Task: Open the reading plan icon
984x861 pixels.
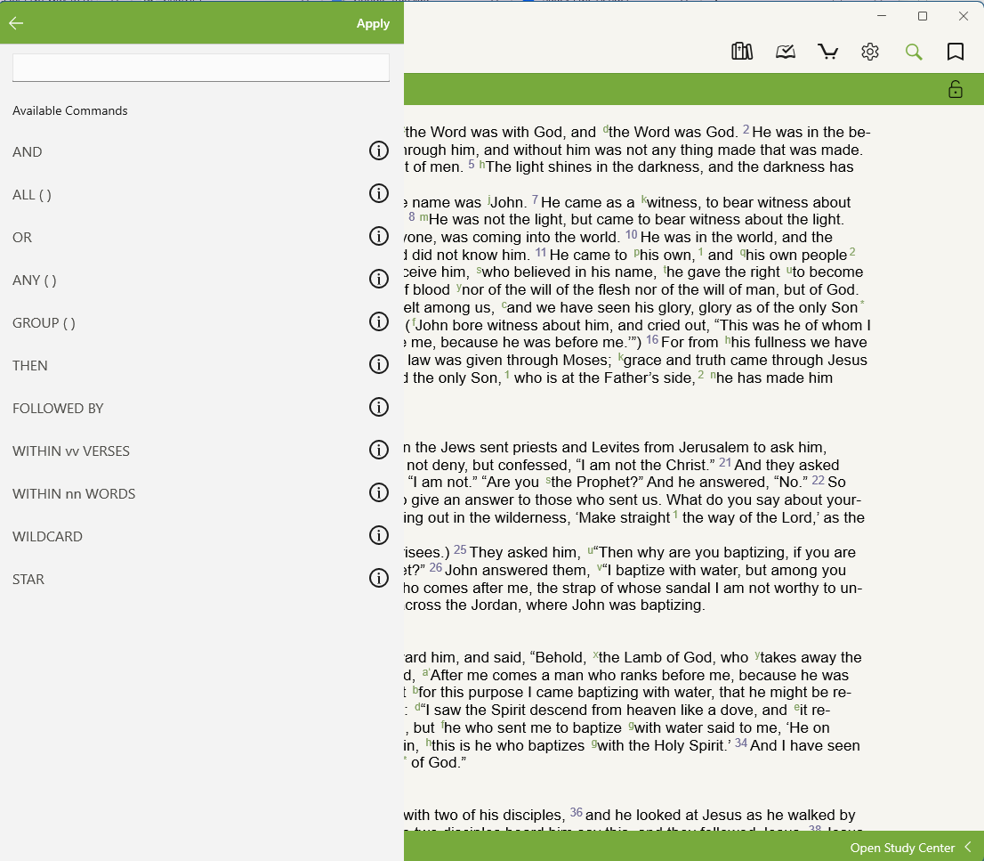Action: (785, 52)
